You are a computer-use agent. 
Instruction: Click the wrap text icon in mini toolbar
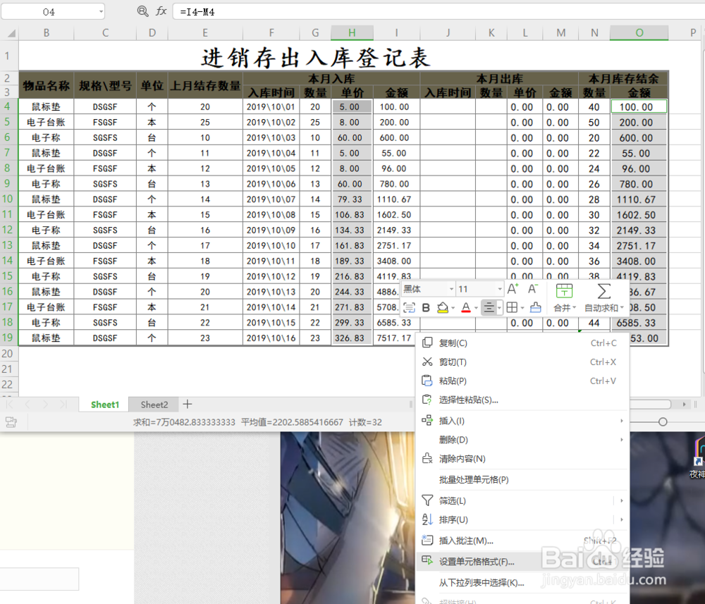(x=409, y=307)
